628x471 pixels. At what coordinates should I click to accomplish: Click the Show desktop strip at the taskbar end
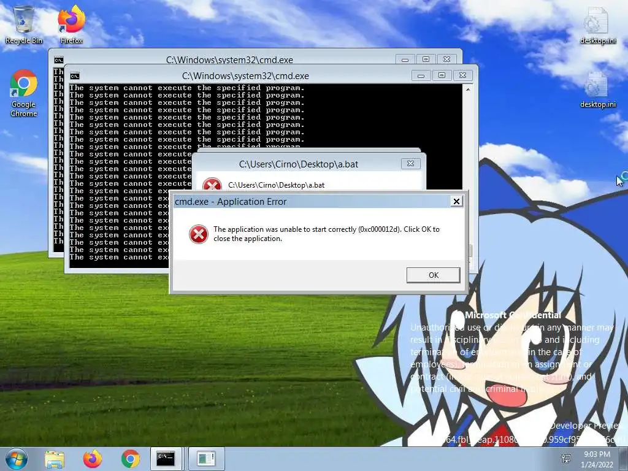coord(624,459)
